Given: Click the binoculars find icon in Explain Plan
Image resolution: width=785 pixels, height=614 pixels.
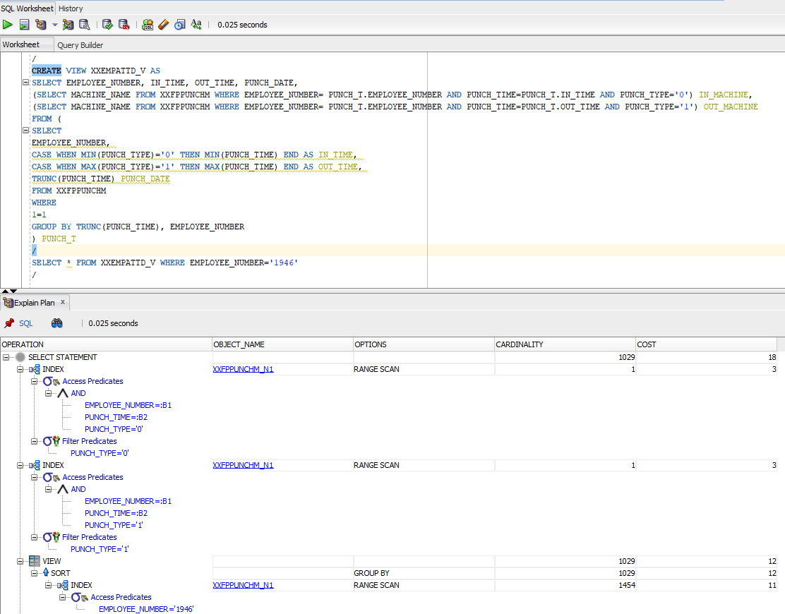Looking at the screenshot, I should click(x=57, y=323).
